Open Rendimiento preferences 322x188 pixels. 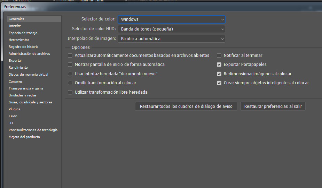click(34, 68)
